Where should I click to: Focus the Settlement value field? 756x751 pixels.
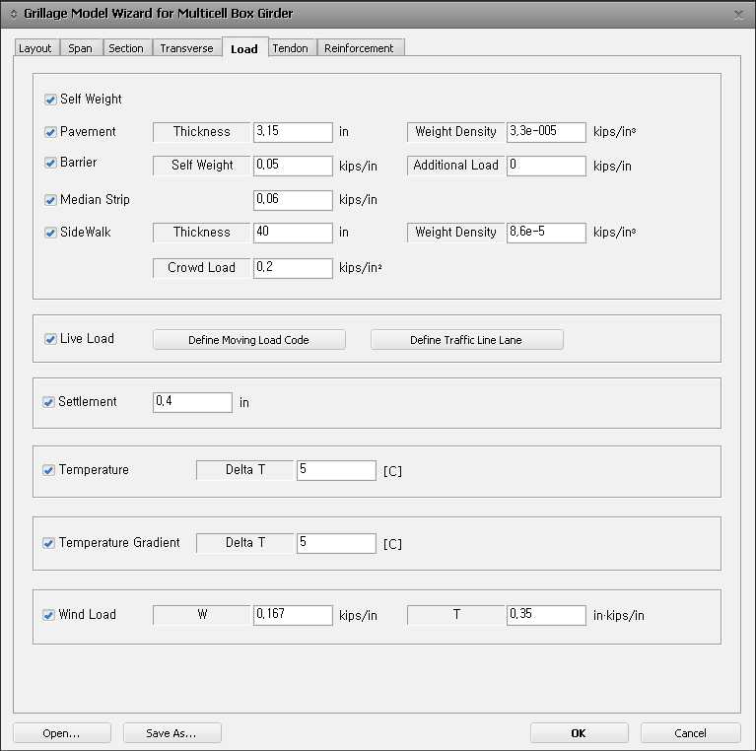(192, 402)
